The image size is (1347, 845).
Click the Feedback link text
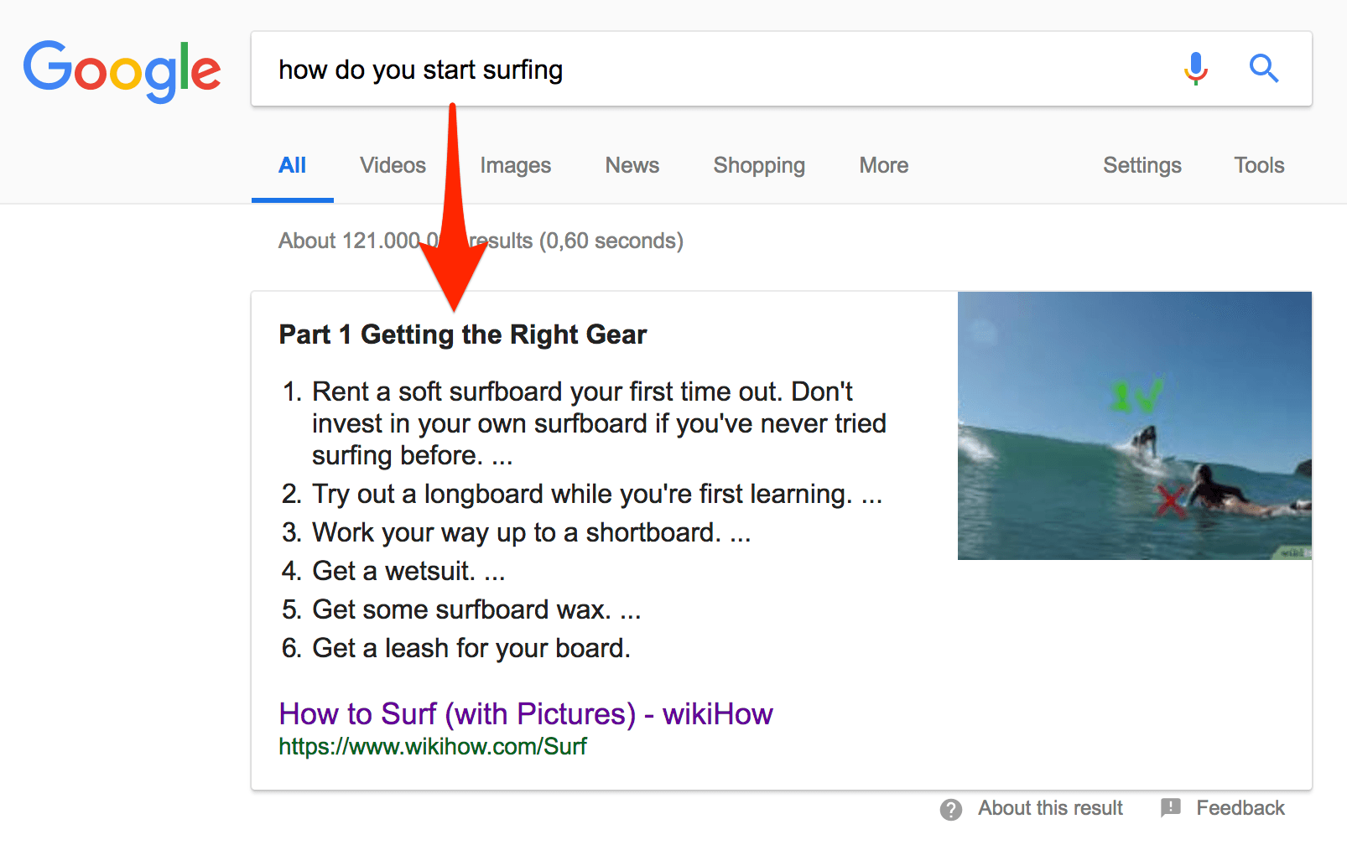[1240, 808]
